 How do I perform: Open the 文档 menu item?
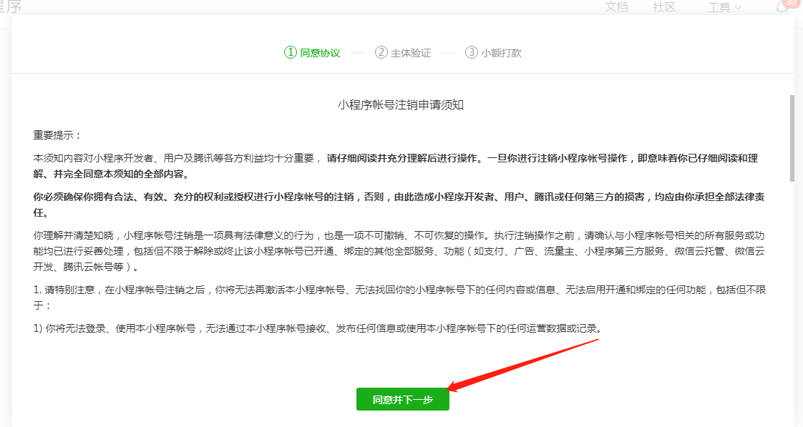pyautogui.click(x=616, y=6)
